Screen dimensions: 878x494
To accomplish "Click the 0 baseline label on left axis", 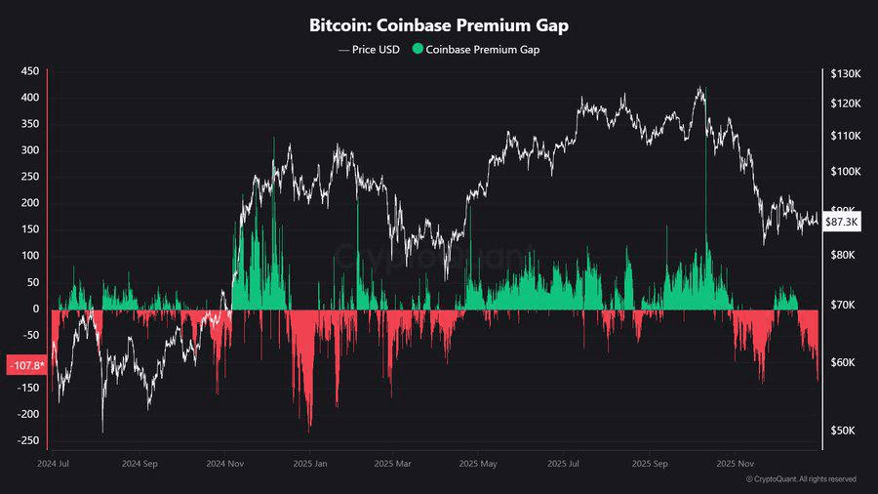I will 35,309.
